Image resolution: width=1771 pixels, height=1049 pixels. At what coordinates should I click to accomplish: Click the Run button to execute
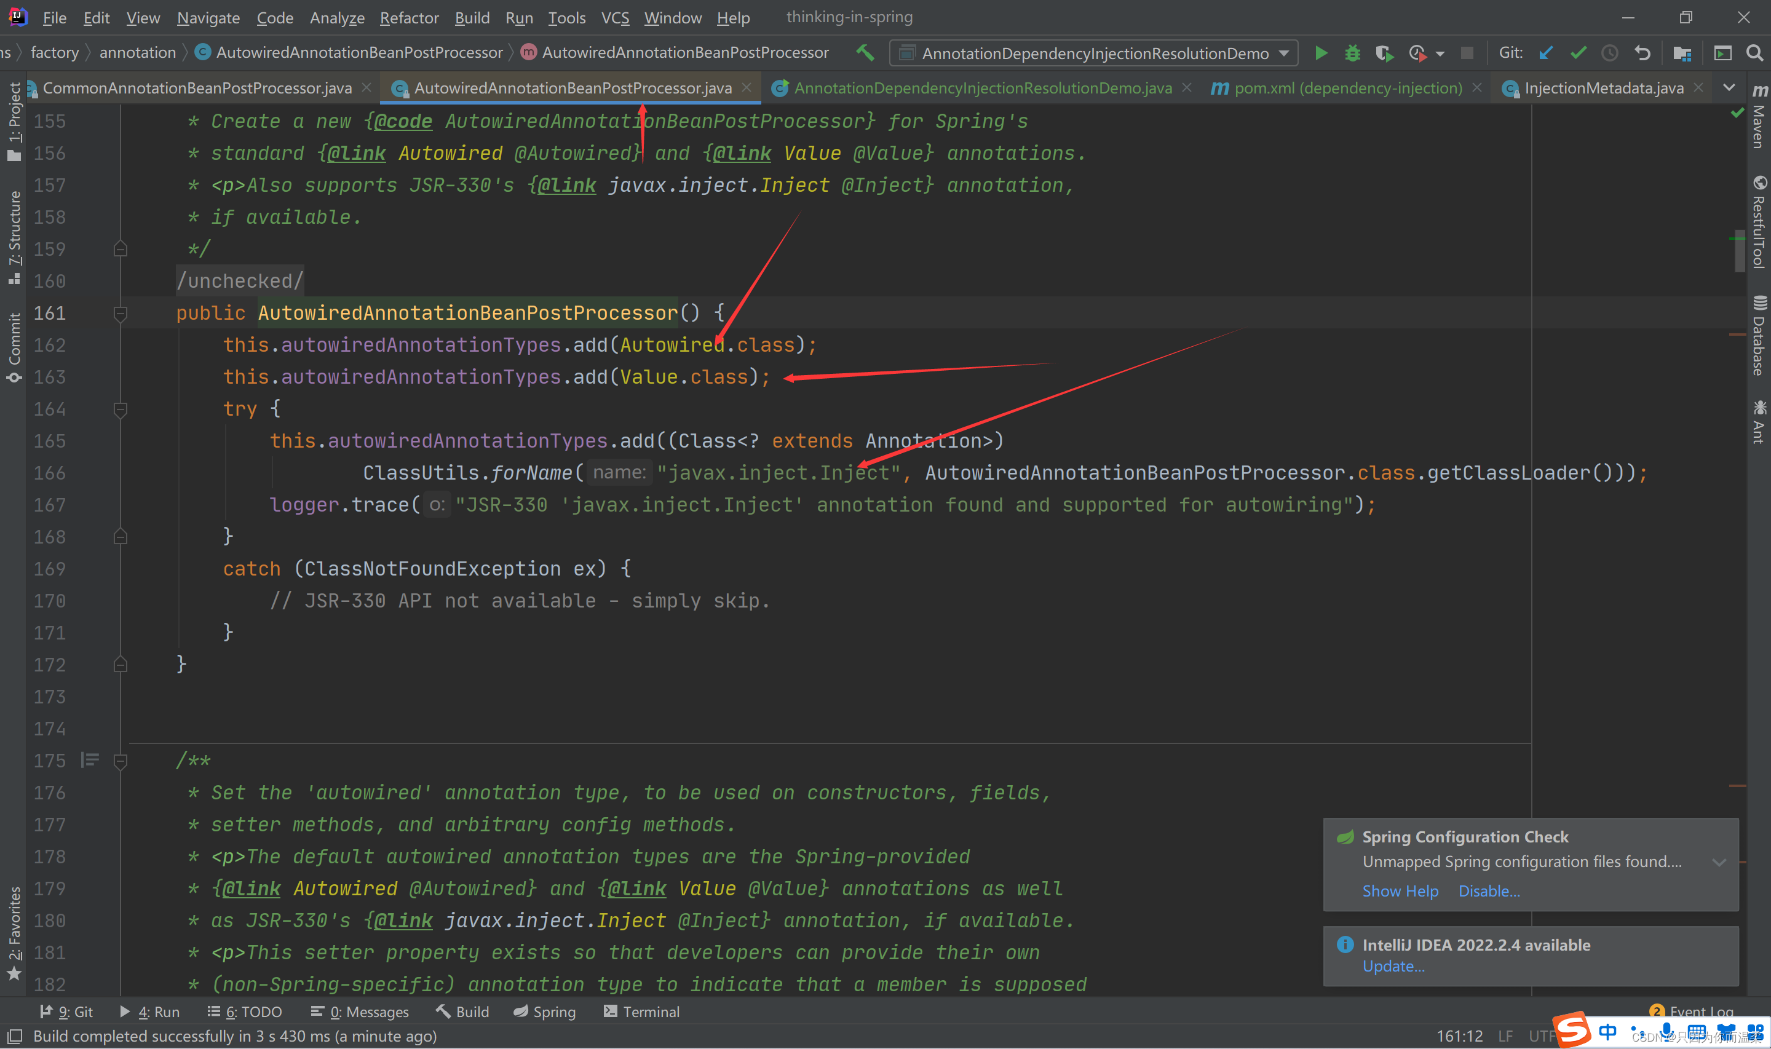[1320, 52]
